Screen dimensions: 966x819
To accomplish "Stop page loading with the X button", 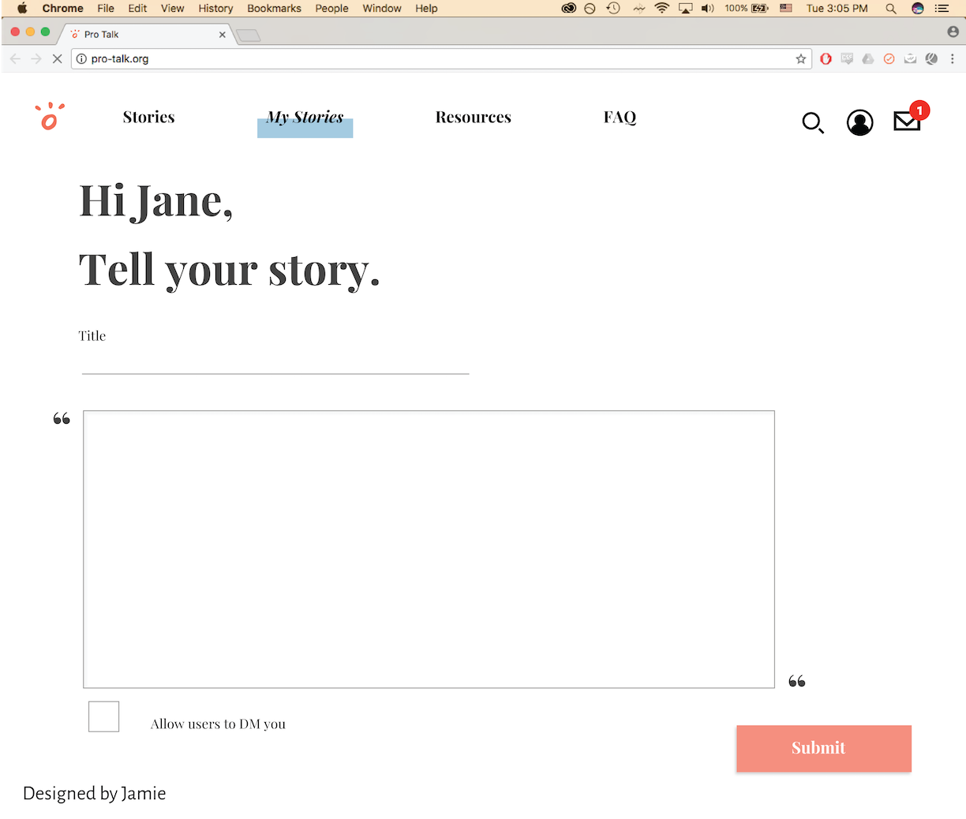I will tap(57, 58).
